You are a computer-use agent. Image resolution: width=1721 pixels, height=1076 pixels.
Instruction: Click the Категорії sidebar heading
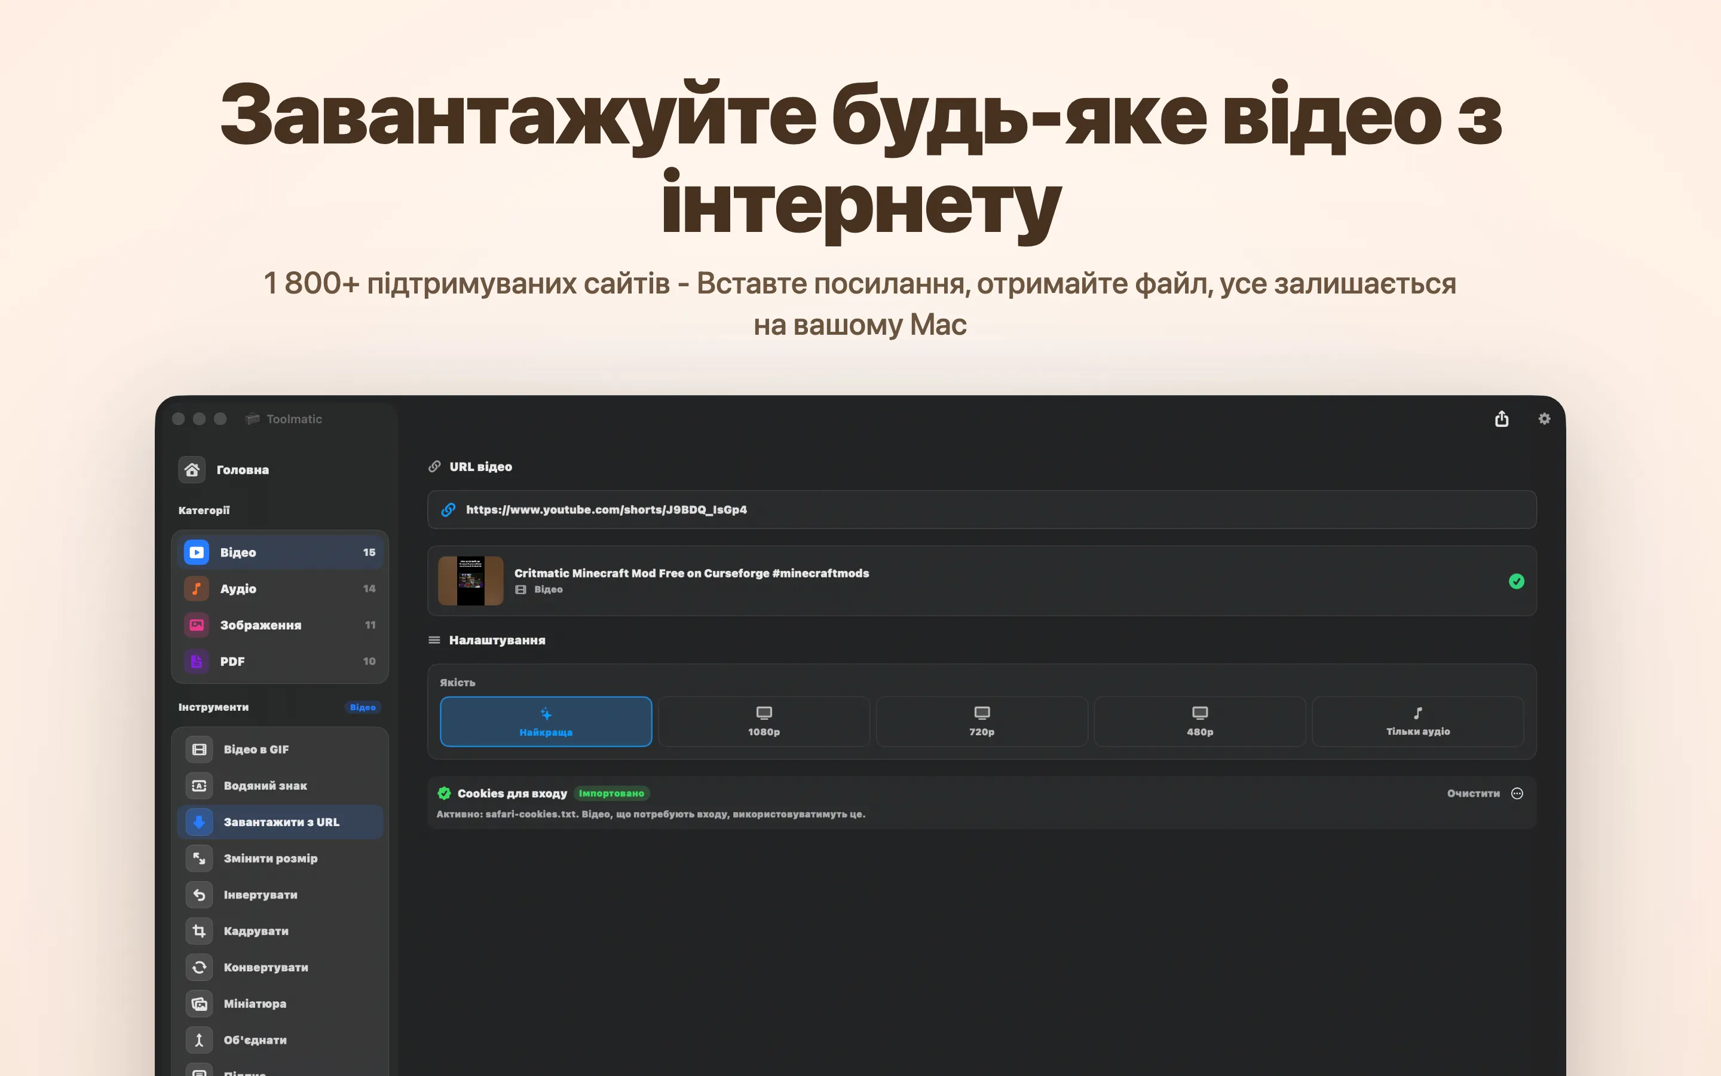[x=204, y=511]
